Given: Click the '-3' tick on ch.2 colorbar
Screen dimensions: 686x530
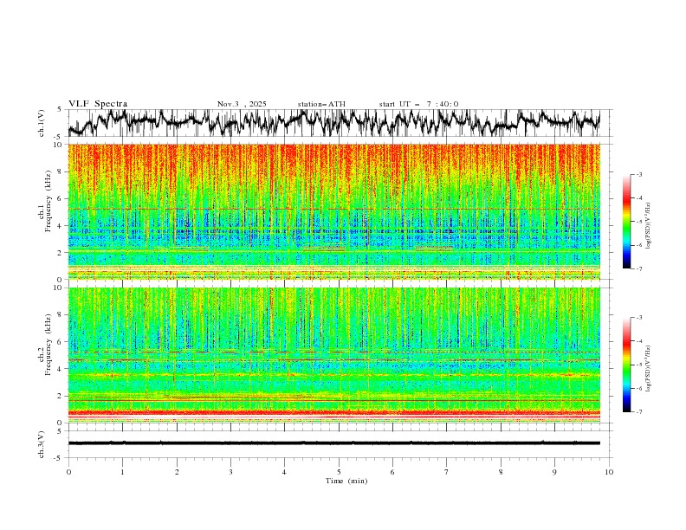Looking at the screenshot, I should (x=639, y=318).
